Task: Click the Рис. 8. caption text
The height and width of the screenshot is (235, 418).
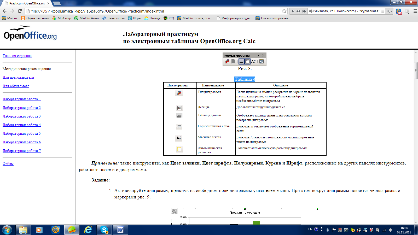Action: [x=245, y=68]
